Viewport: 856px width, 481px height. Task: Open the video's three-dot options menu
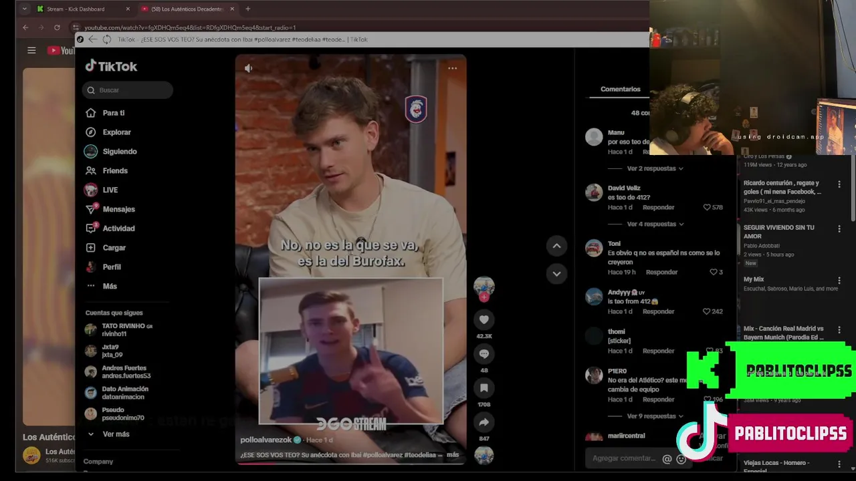[452, 68]
